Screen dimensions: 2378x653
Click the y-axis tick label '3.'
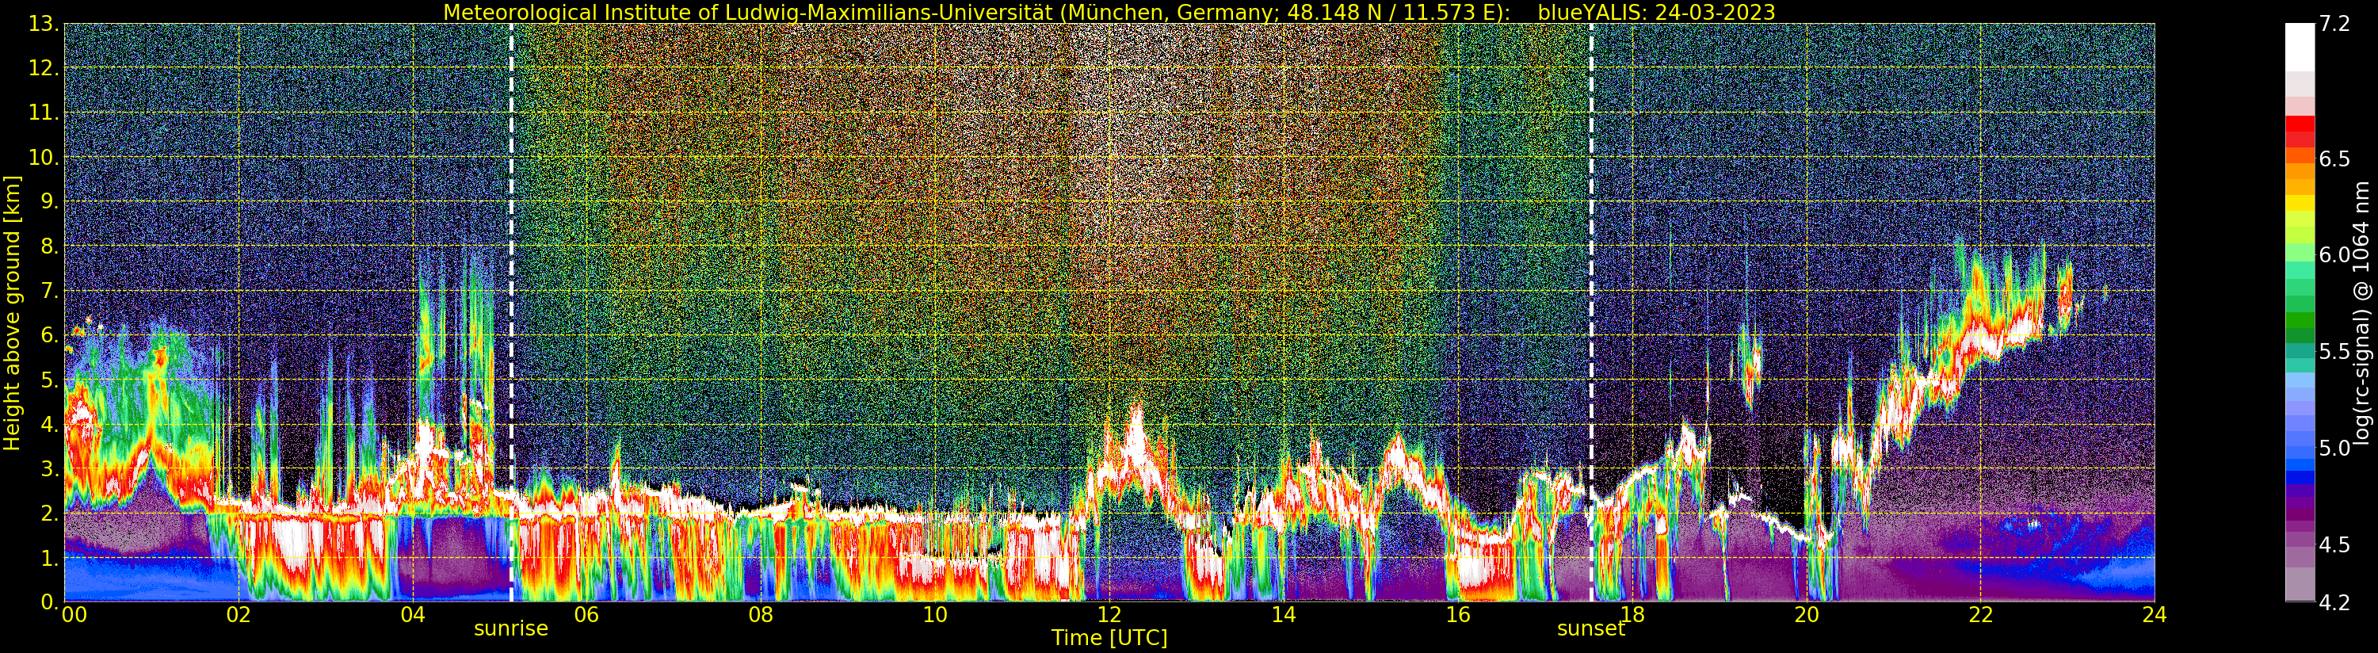[51, 468]
